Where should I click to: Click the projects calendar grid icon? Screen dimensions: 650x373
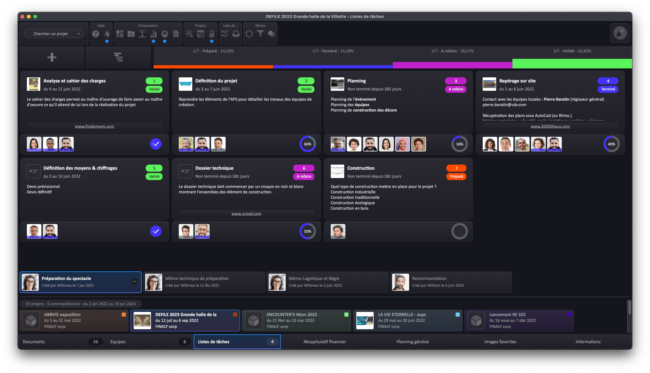coord(201,34)
